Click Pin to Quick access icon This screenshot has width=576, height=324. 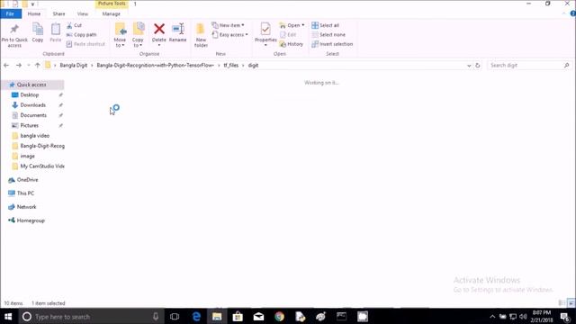tap(14, 35)
